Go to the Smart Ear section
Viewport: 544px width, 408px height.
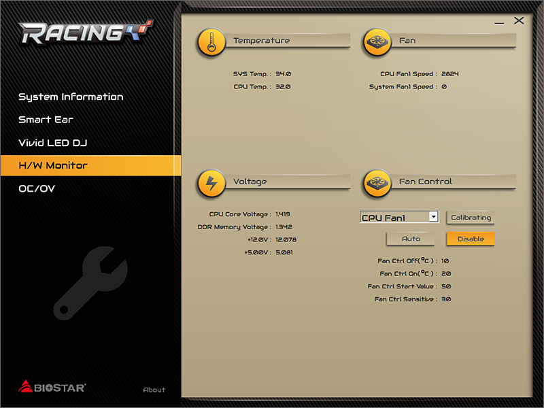pos(46,120)
